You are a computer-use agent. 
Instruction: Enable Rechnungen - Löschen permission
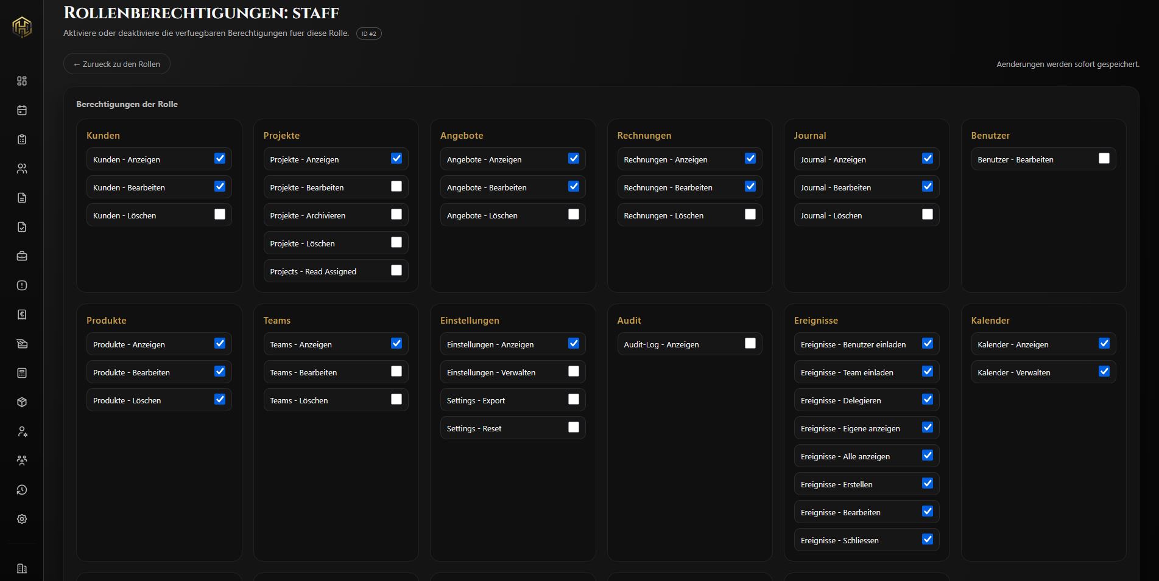[x=750, y=214]
